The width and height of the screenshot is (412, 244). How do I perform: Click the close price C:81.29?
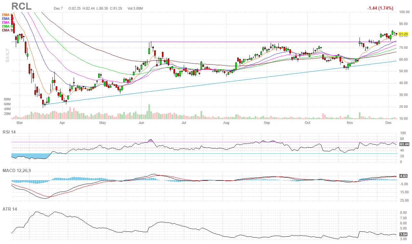[116, 8]
